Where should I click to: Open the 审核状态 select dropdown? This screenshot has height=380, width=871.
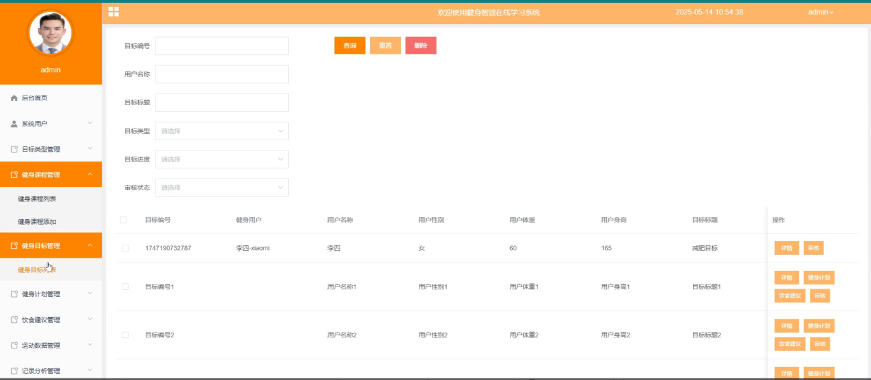pos(222,188)
